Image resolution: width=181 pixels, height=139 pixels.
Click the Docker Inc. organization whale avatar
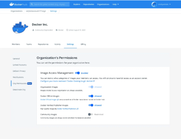pyautogui.click(x=20, y=27)
